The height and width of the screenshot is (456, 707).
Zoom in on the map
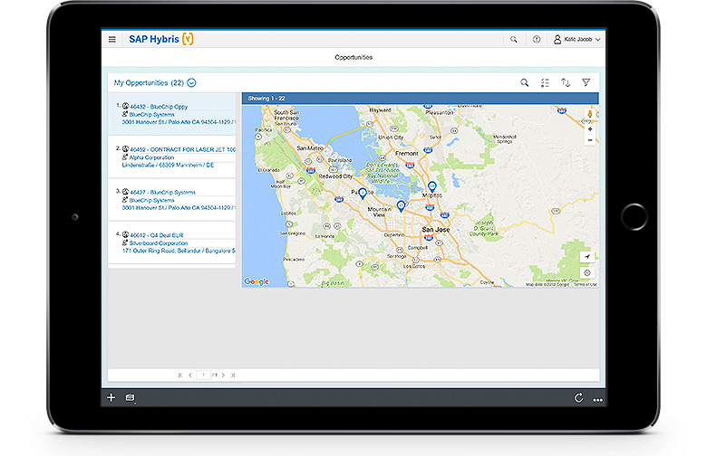click(x=590, y=129)
